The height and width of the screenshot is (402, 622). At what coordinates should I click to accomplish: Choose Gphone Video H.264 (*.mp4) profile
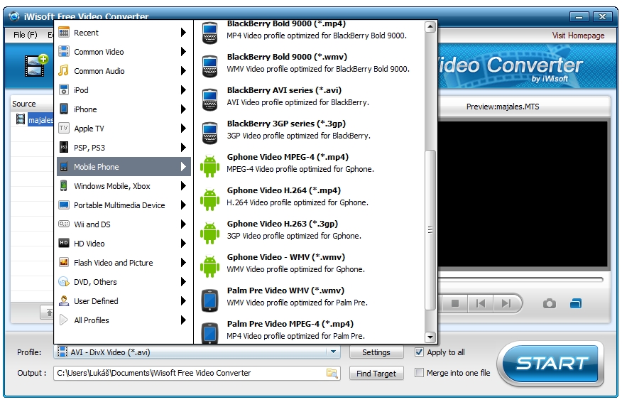coord(310,197)
